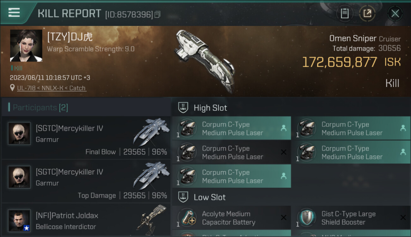Screen dimensions: 411x237
Task: Click the High Slot section icon
Action: point(183,108)
